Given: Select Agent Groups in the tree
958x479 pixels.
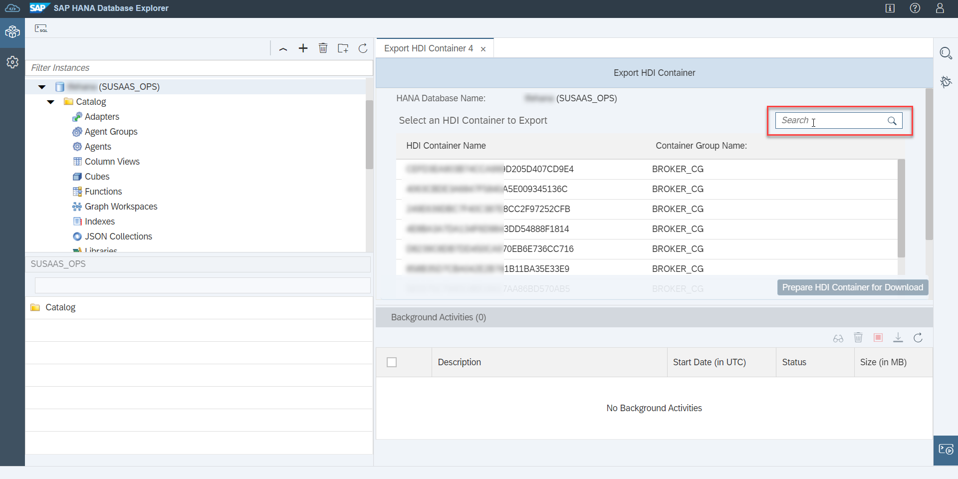Looking at the screenshot, I should (111, 132).
